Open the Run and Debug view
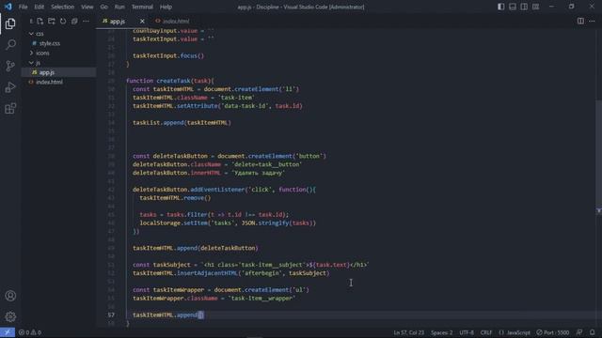Image resolution: width=602 pixels, height=338 pixels. pos(10,87)
